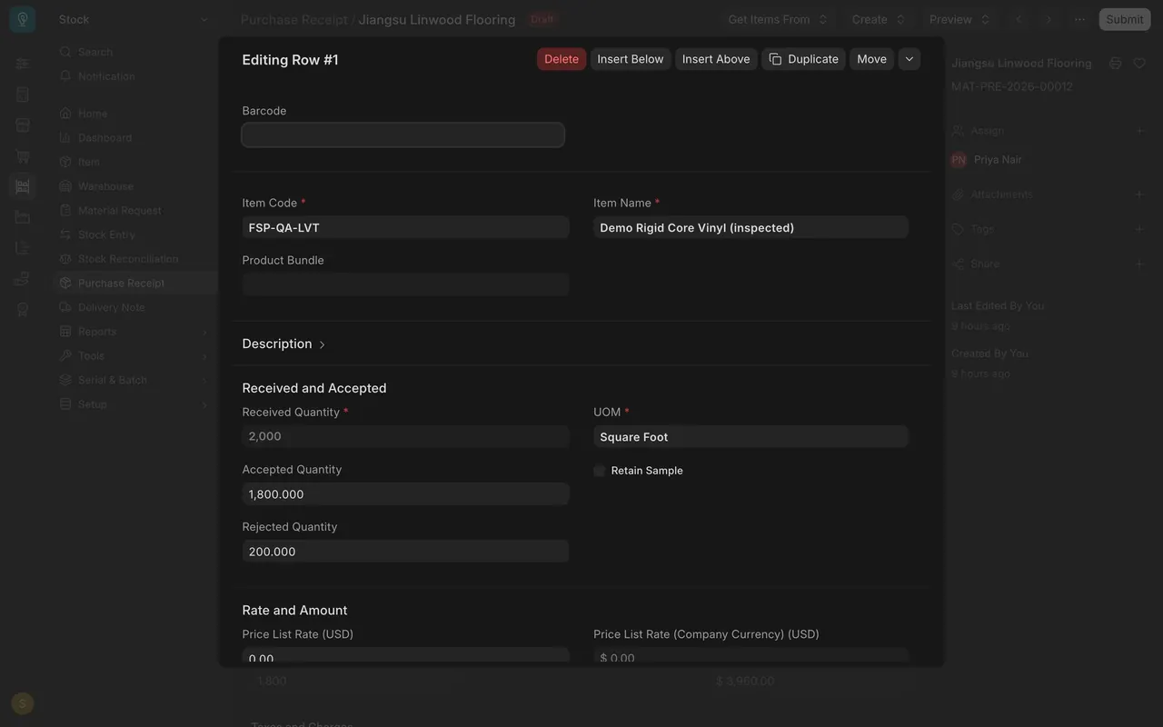Image resolution: width=1163 pixels, height=727 pixels.
Task: Click the Insert Above button
Action: point(716,59)
